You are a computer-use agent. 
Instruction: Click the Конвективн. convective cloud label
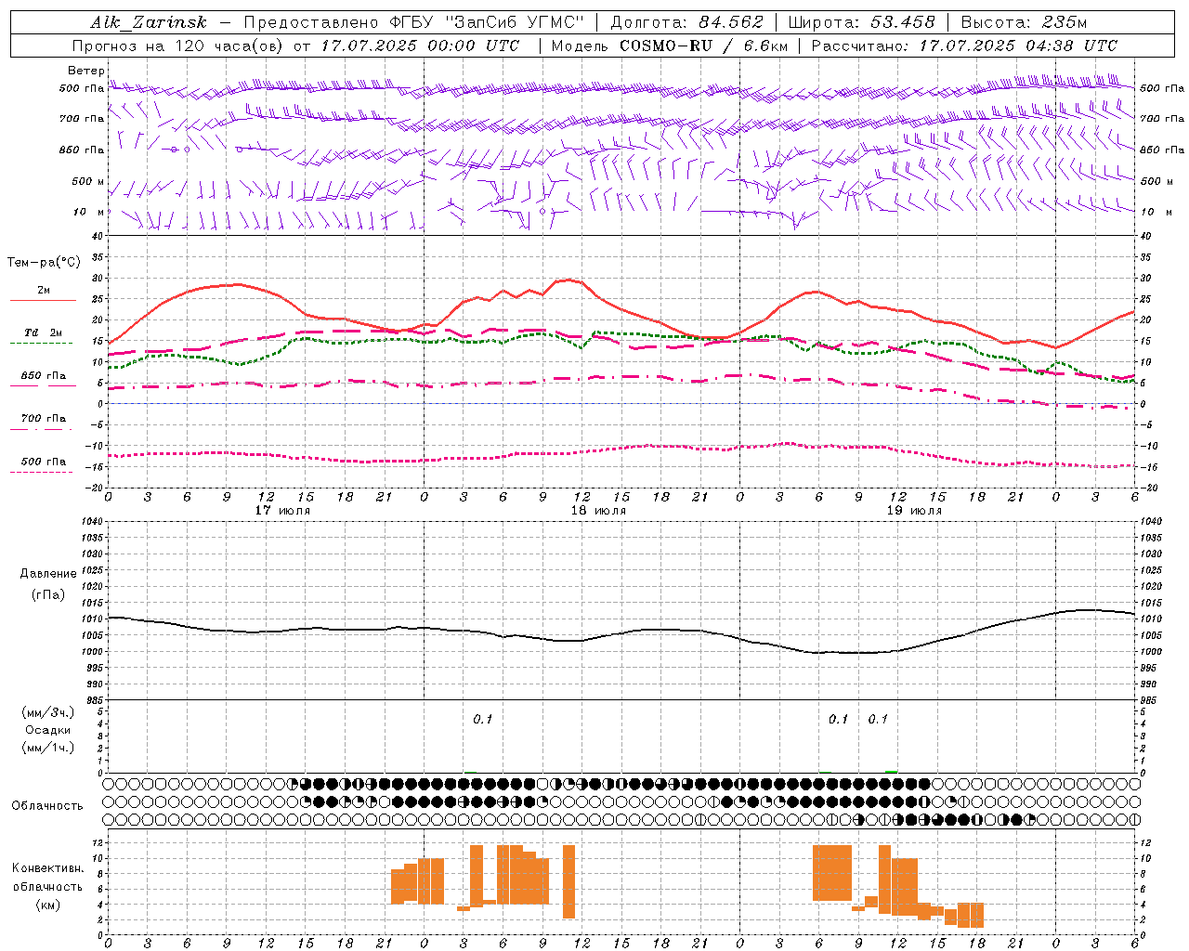[47, 868]
